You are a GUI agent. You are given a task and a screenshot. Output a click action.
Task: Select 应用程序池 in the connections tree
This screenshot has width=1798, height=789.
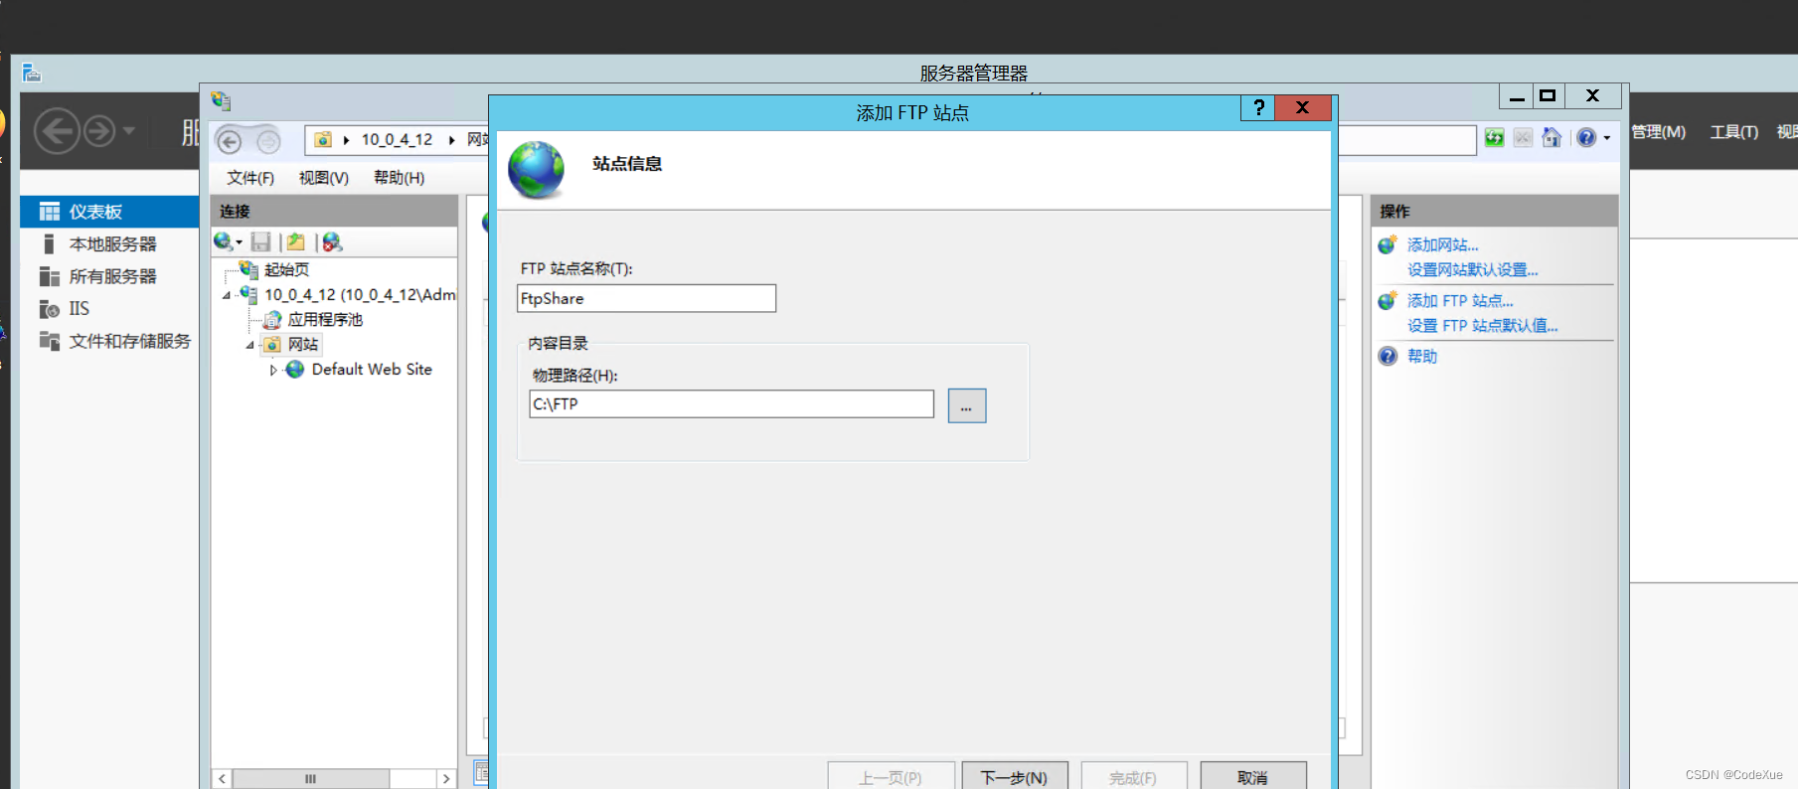pyautogui.click(x=325, y=320)
